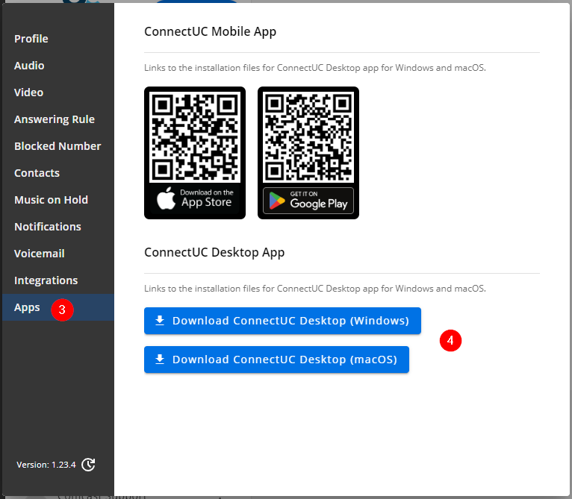Switch to the Video settings
The width and height of the screenshot is (572, 499).
[x=29, y=92]
